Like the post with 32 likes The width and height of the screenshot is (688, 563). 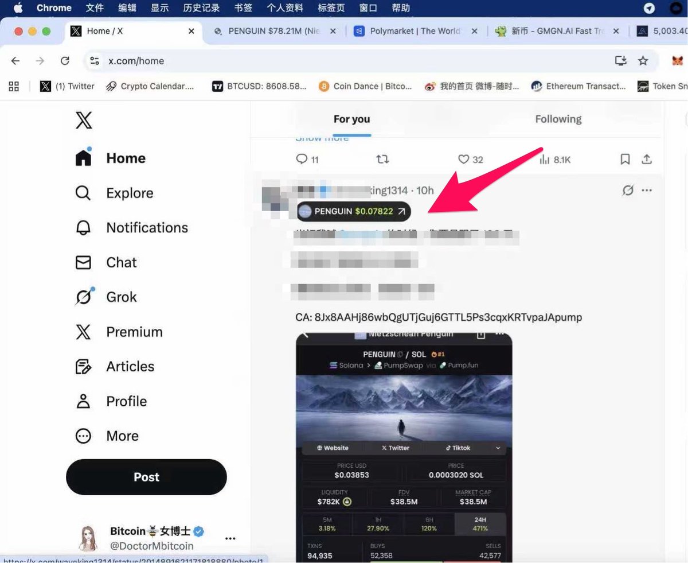(x=470, y=160)
